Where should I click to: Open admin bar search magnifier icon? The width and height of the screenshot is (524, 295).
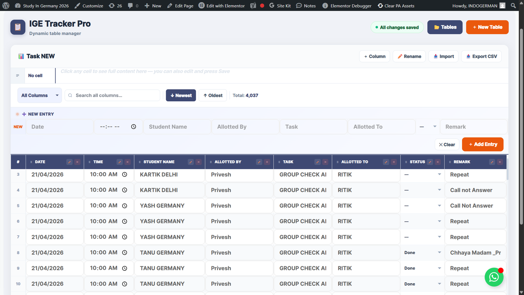(x=513, y=6)
